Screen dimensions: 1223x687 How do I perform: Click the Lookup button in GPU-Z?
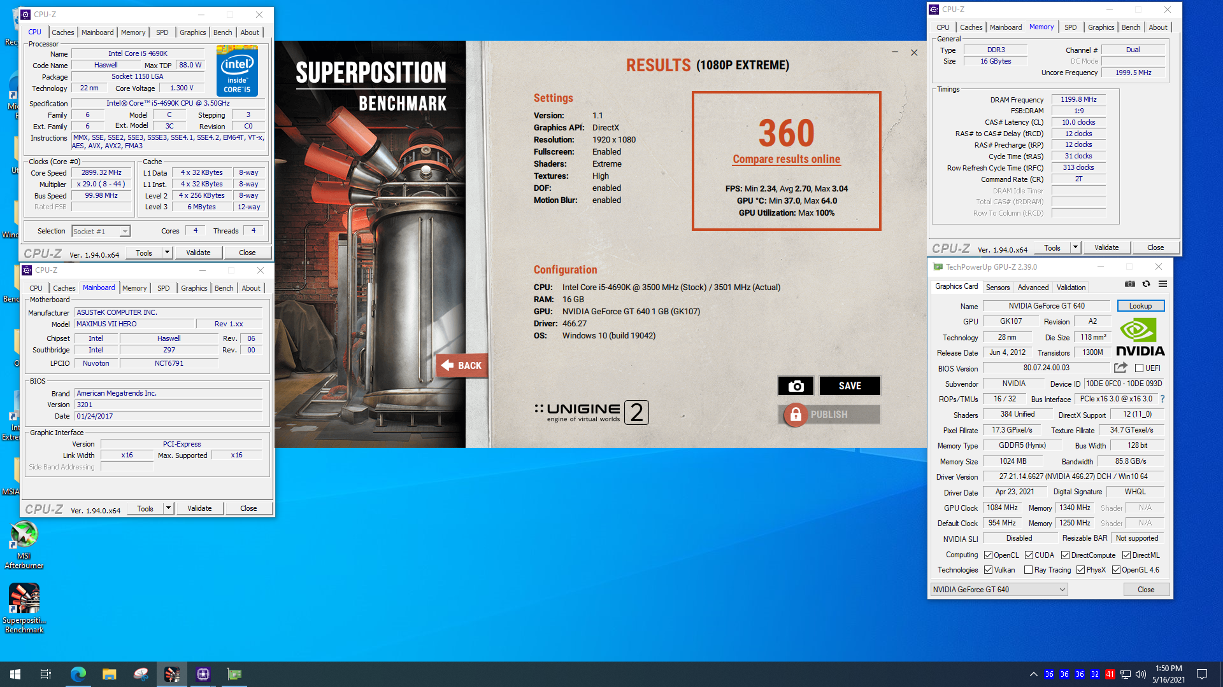pyautogui.click(x=1140, y=306)
